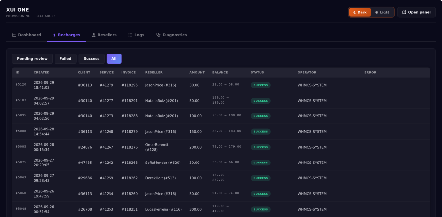Switch to Light theme
This screenshot has width=442, height=217.
click(382, 12)
